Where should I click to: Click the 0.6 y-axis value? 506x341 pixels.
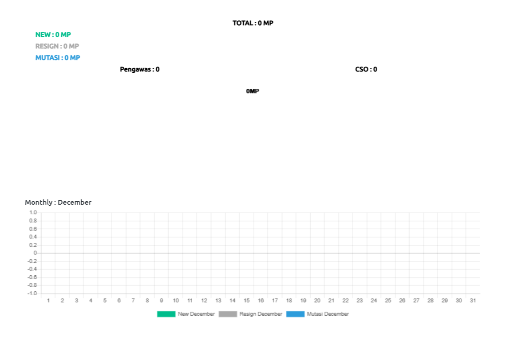click(33, 229)
